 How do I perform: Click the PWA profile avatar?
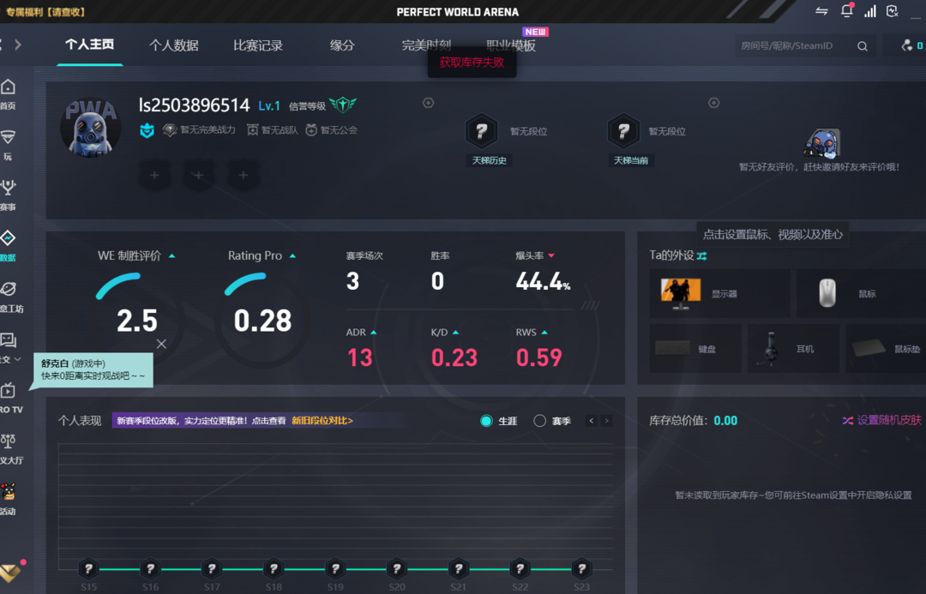coord(90,127)
